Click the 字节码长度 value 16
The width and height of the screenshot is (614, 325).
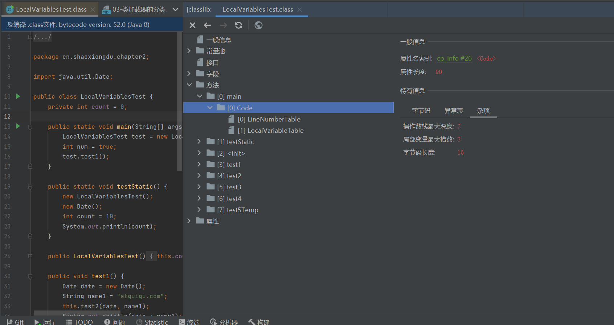(461, 152)
